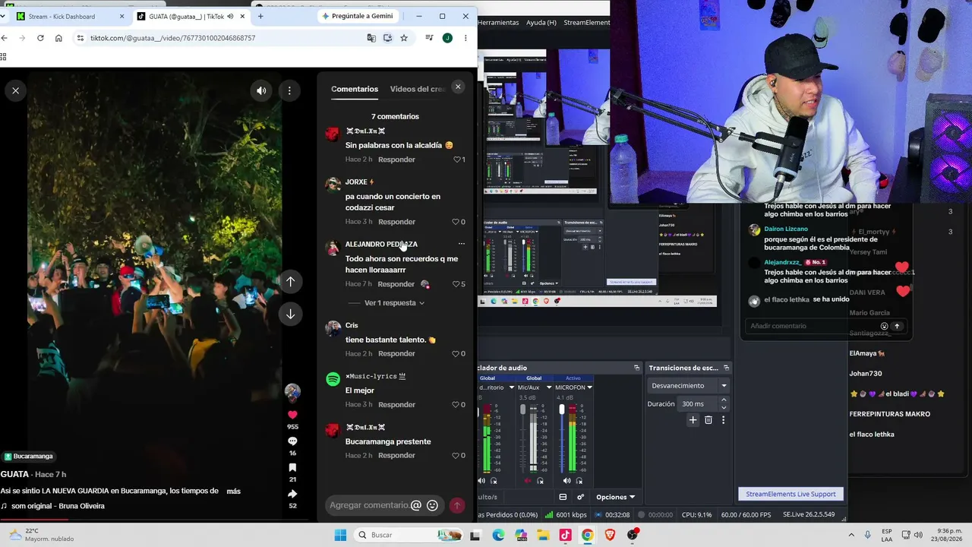This screenshot has height=547, width=972.
Task: Reload the TikTok page
Action: pyautogui.click(x=40, y=38)
